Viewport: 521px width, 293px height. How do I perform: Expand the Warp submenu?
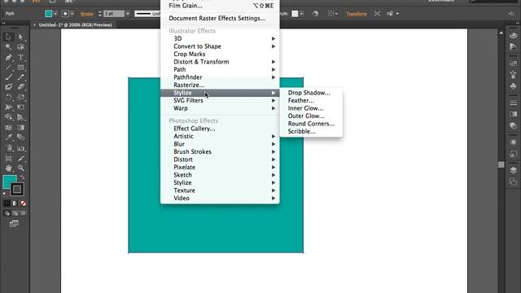220,108
